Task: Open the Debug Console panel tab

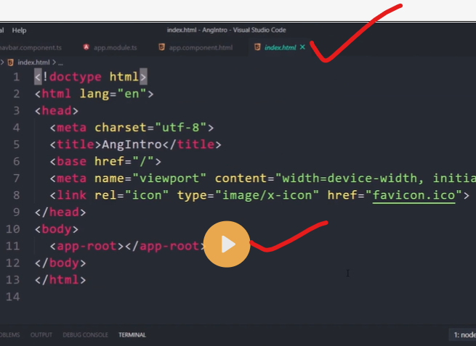Action: [x=86, y=334]
